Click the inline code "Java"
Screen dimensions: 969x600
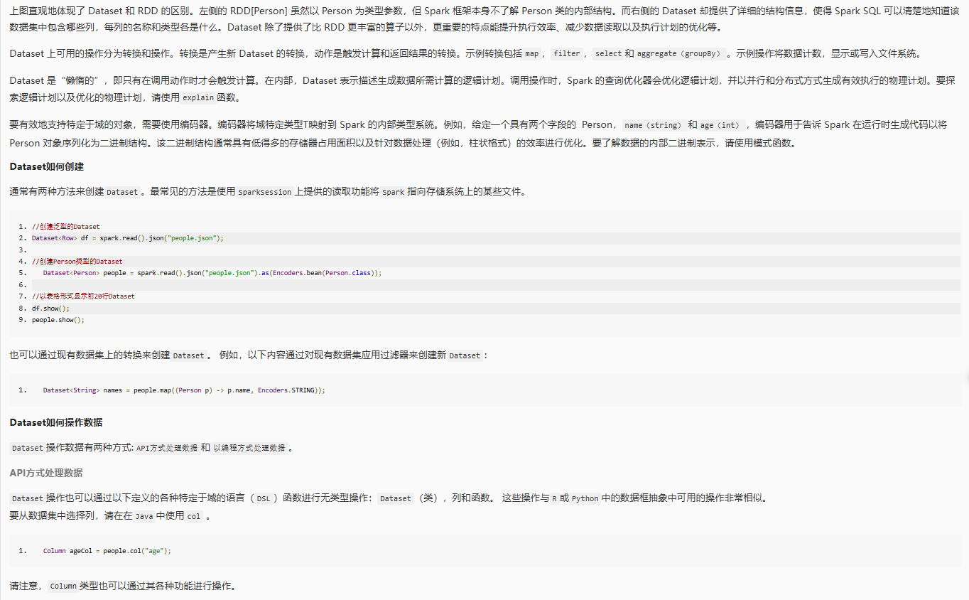(144, 517)
